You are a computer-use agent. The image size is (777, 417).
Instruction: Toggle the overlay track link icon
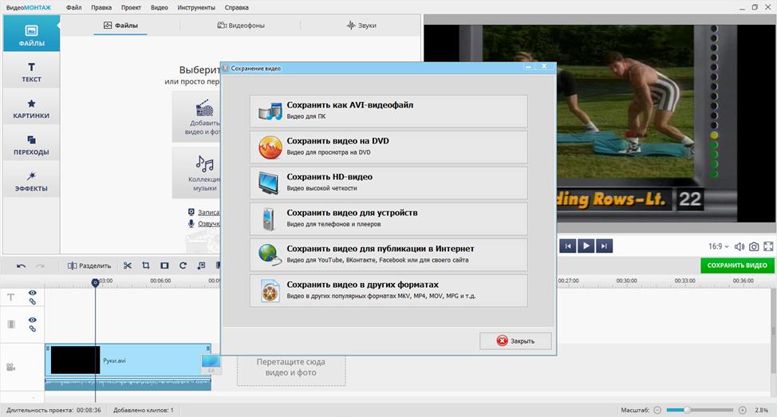[32, 328]
